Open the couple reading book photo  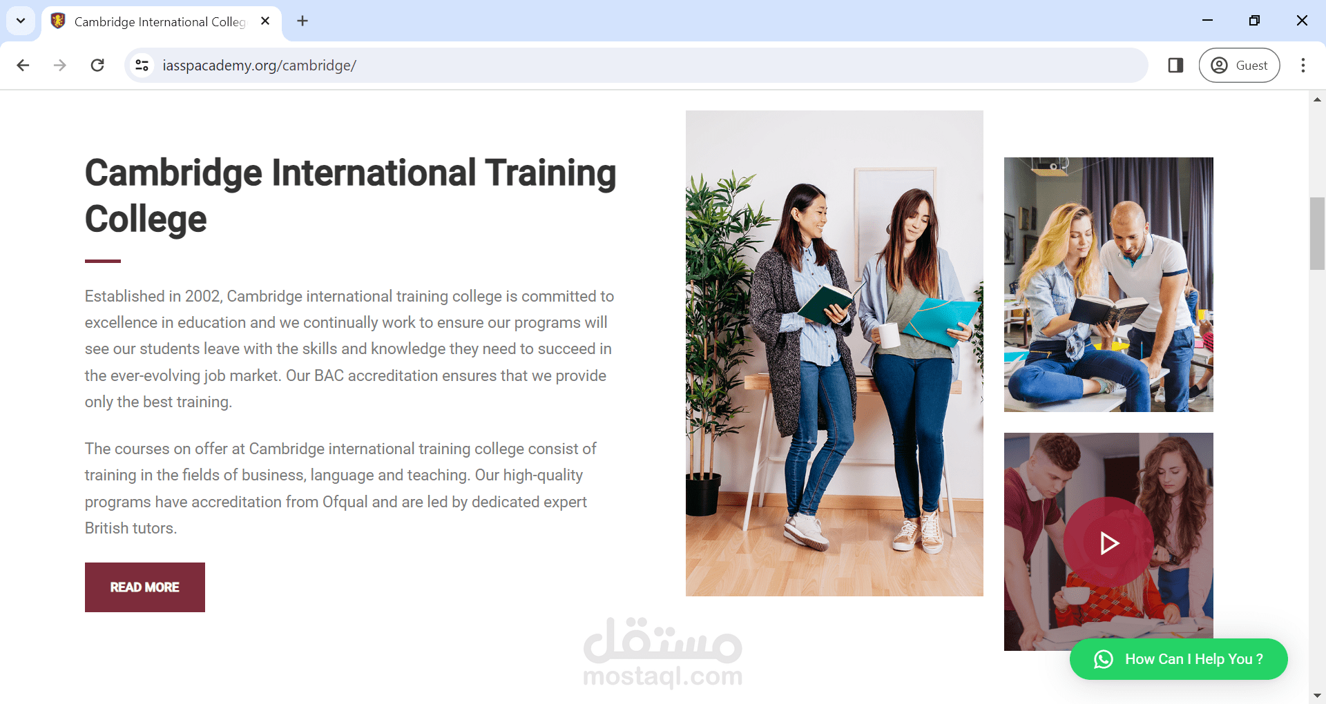1108,284
